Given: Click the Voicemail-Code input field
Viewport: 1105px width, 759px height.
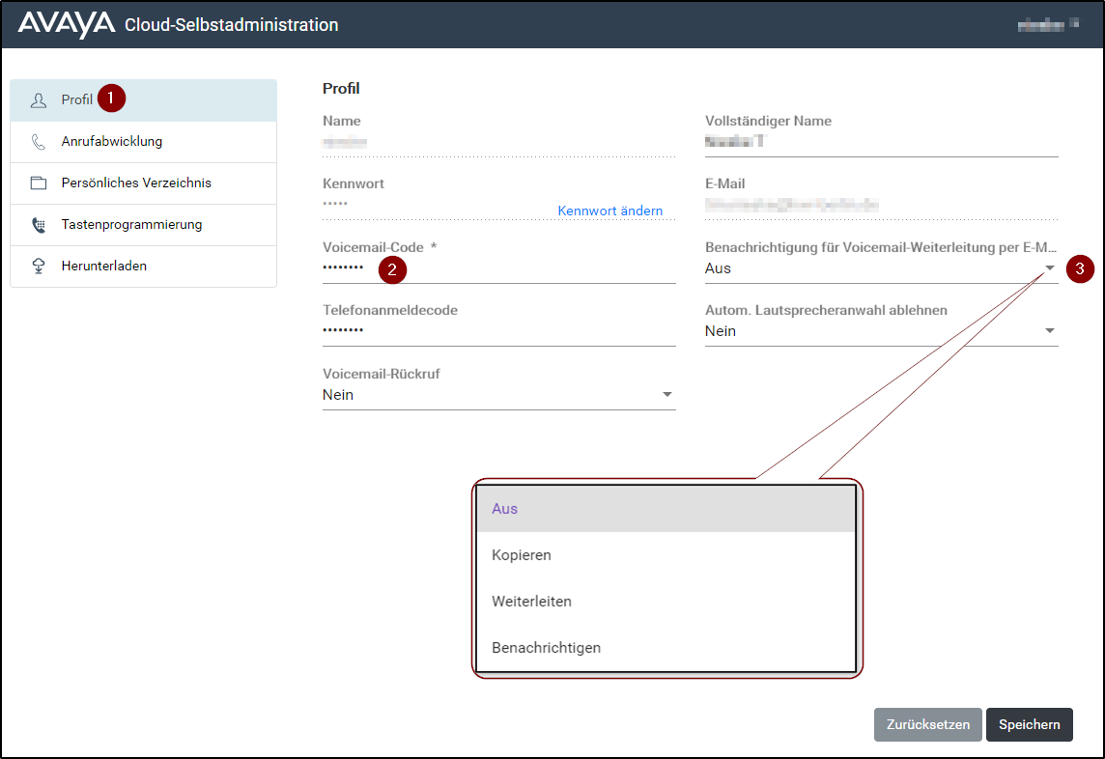Looking at the screenshot, I should click(499, 268).
